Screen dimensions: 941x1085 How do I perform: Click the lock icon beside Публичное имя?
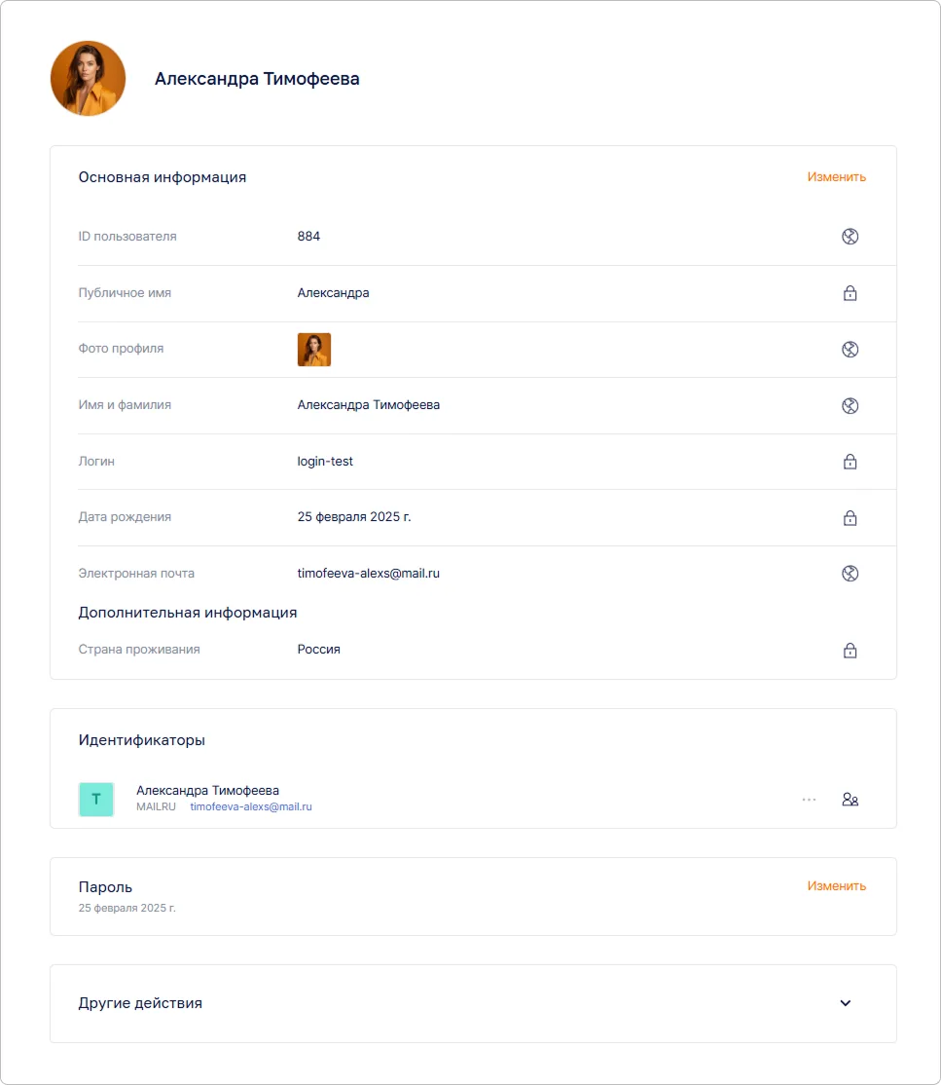pyautogui.click(x=850, y=293)
